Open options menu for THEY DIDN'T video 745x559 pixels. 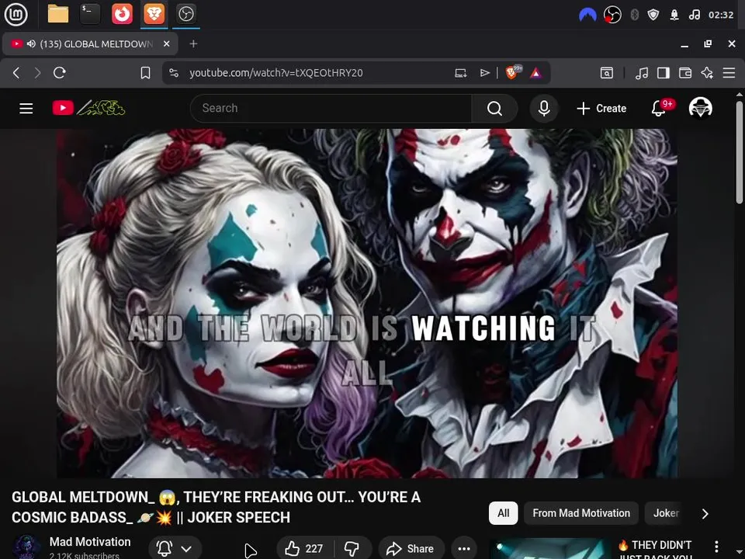[x=716, y=547]
